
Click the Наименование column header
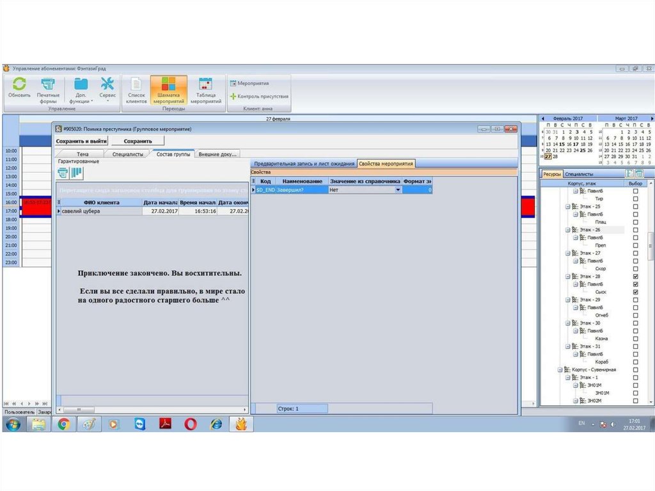coord(302,182)
